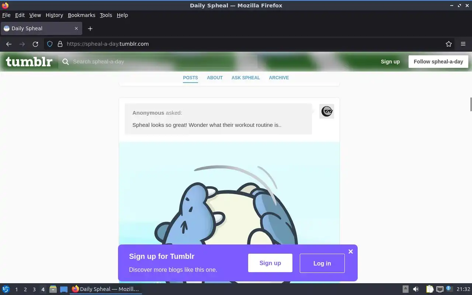Open the Bookmarks menu
Viewport: 472px width, 295px height.
pos(81,15)
